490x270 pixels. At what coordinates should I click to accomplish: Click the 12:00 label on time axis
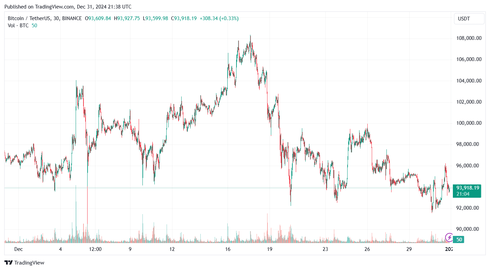pyautogui.click(x=95, y=249)
